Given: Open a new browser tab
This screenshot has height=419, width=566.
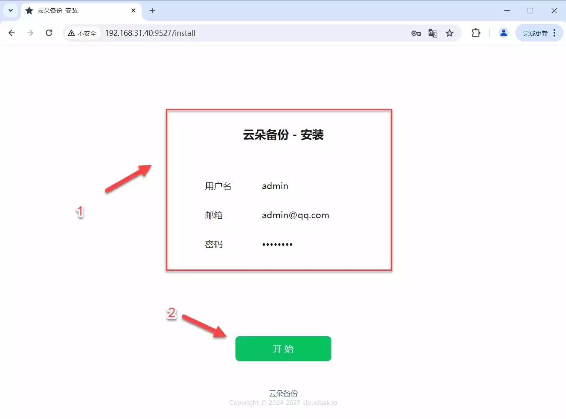Looking at the screenshot, I should (x=152, y=10).
